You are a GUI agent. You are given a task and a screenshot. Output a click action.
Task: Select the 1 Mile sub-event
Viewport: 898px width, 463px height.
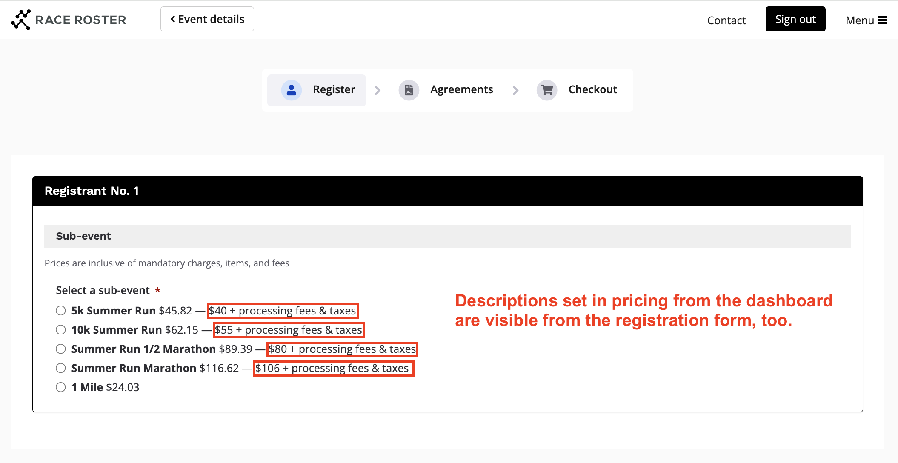61,387
